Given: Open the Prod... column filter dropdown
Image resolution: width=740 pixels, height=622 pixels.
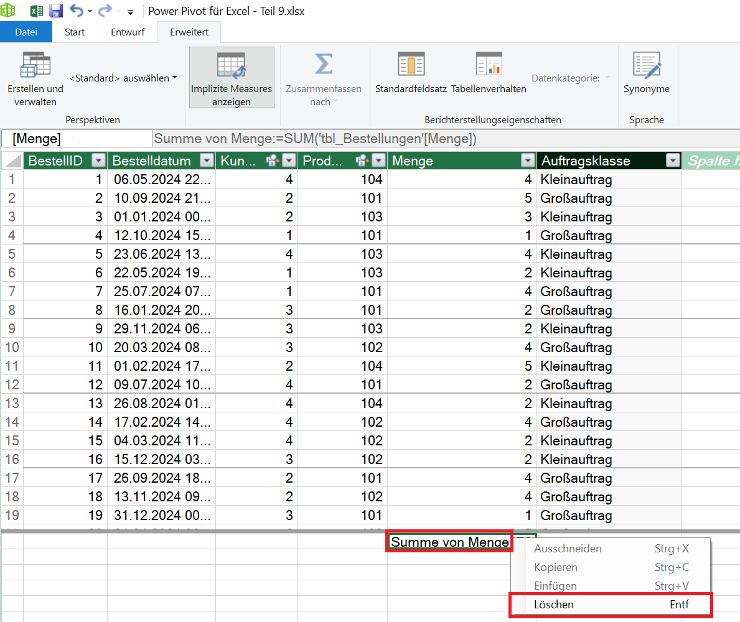Looking at the screenshot, I should (x=378, y=161).
